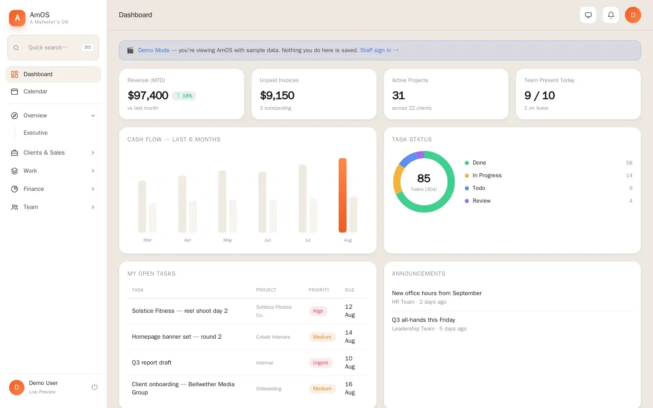This screenshot has height=408, width=653.
Task: Expand the Clients & Sales chevron
Action: point(93,153)
